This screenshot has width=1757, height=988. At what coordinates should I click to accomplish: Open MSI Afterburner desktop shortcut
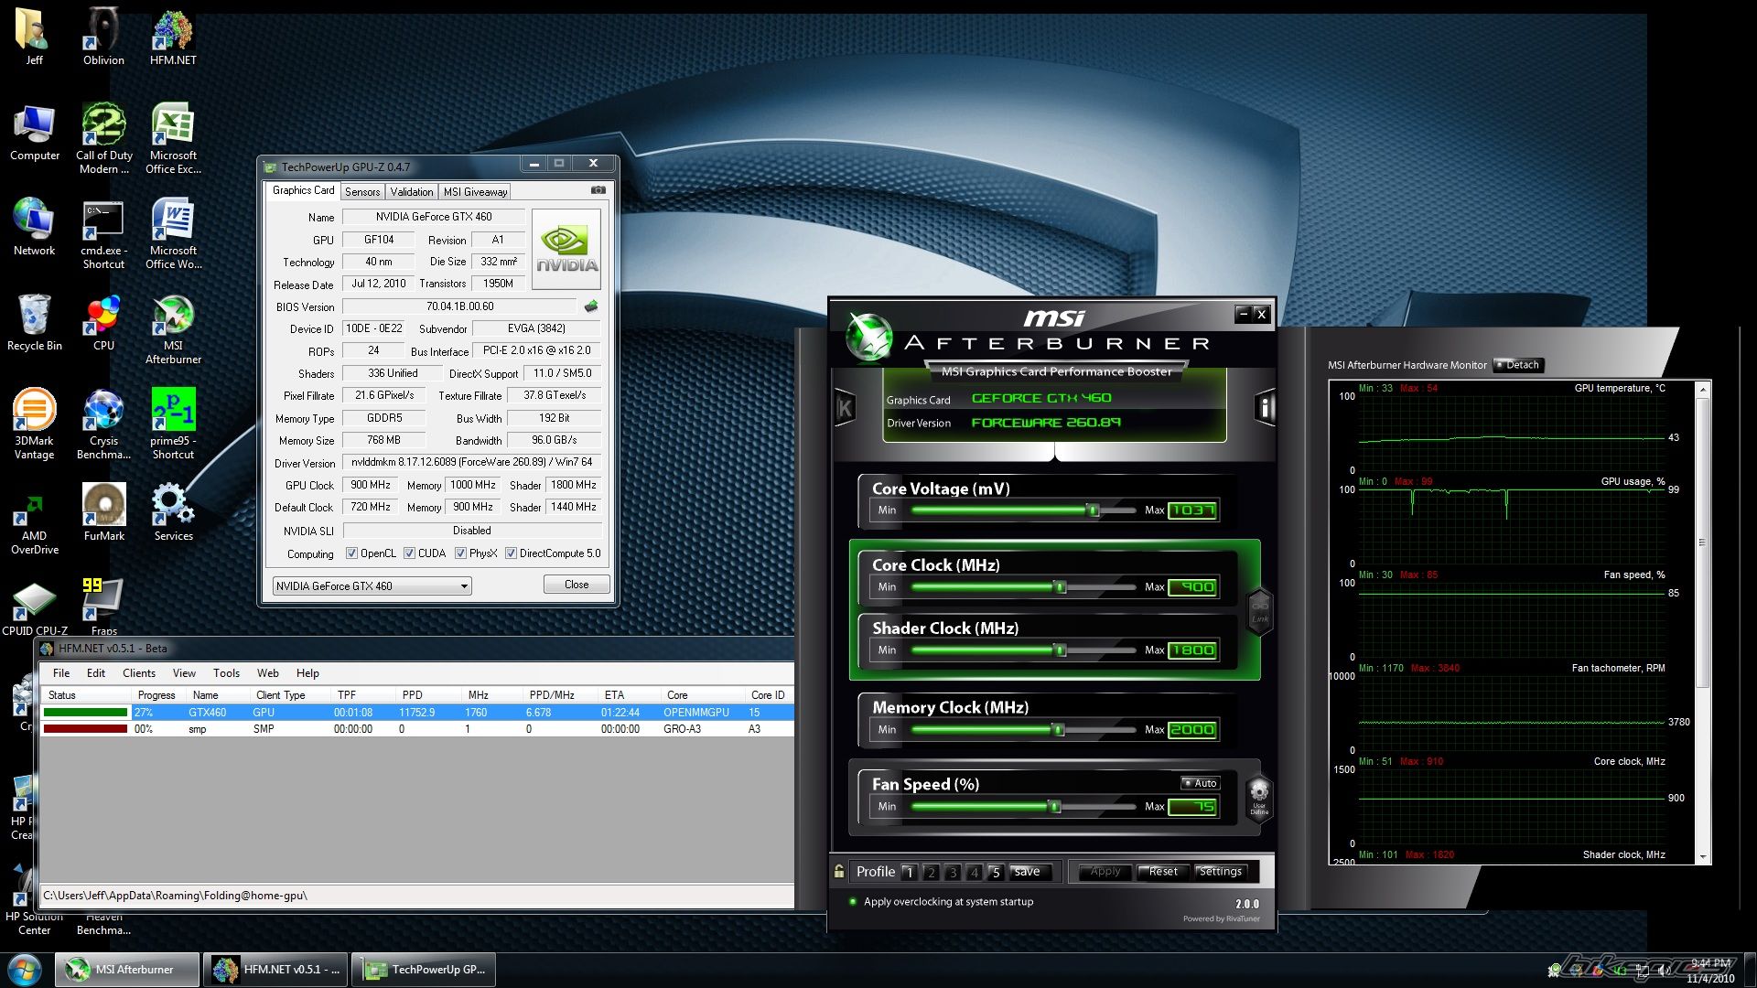coord(173,329)
